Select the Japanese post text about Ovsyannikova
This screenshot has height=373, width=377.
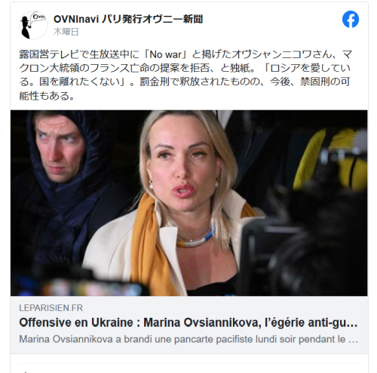click(x=185, y=75)
